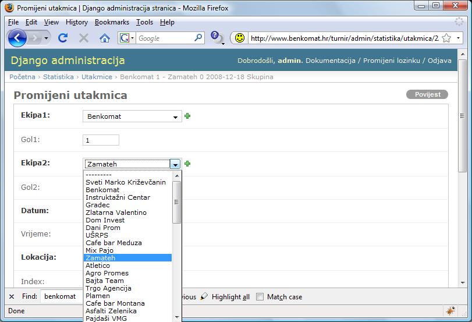Choose Bajta Team option
The width and height of the screenshot is (472, 322).
click(x=128, y=281)
